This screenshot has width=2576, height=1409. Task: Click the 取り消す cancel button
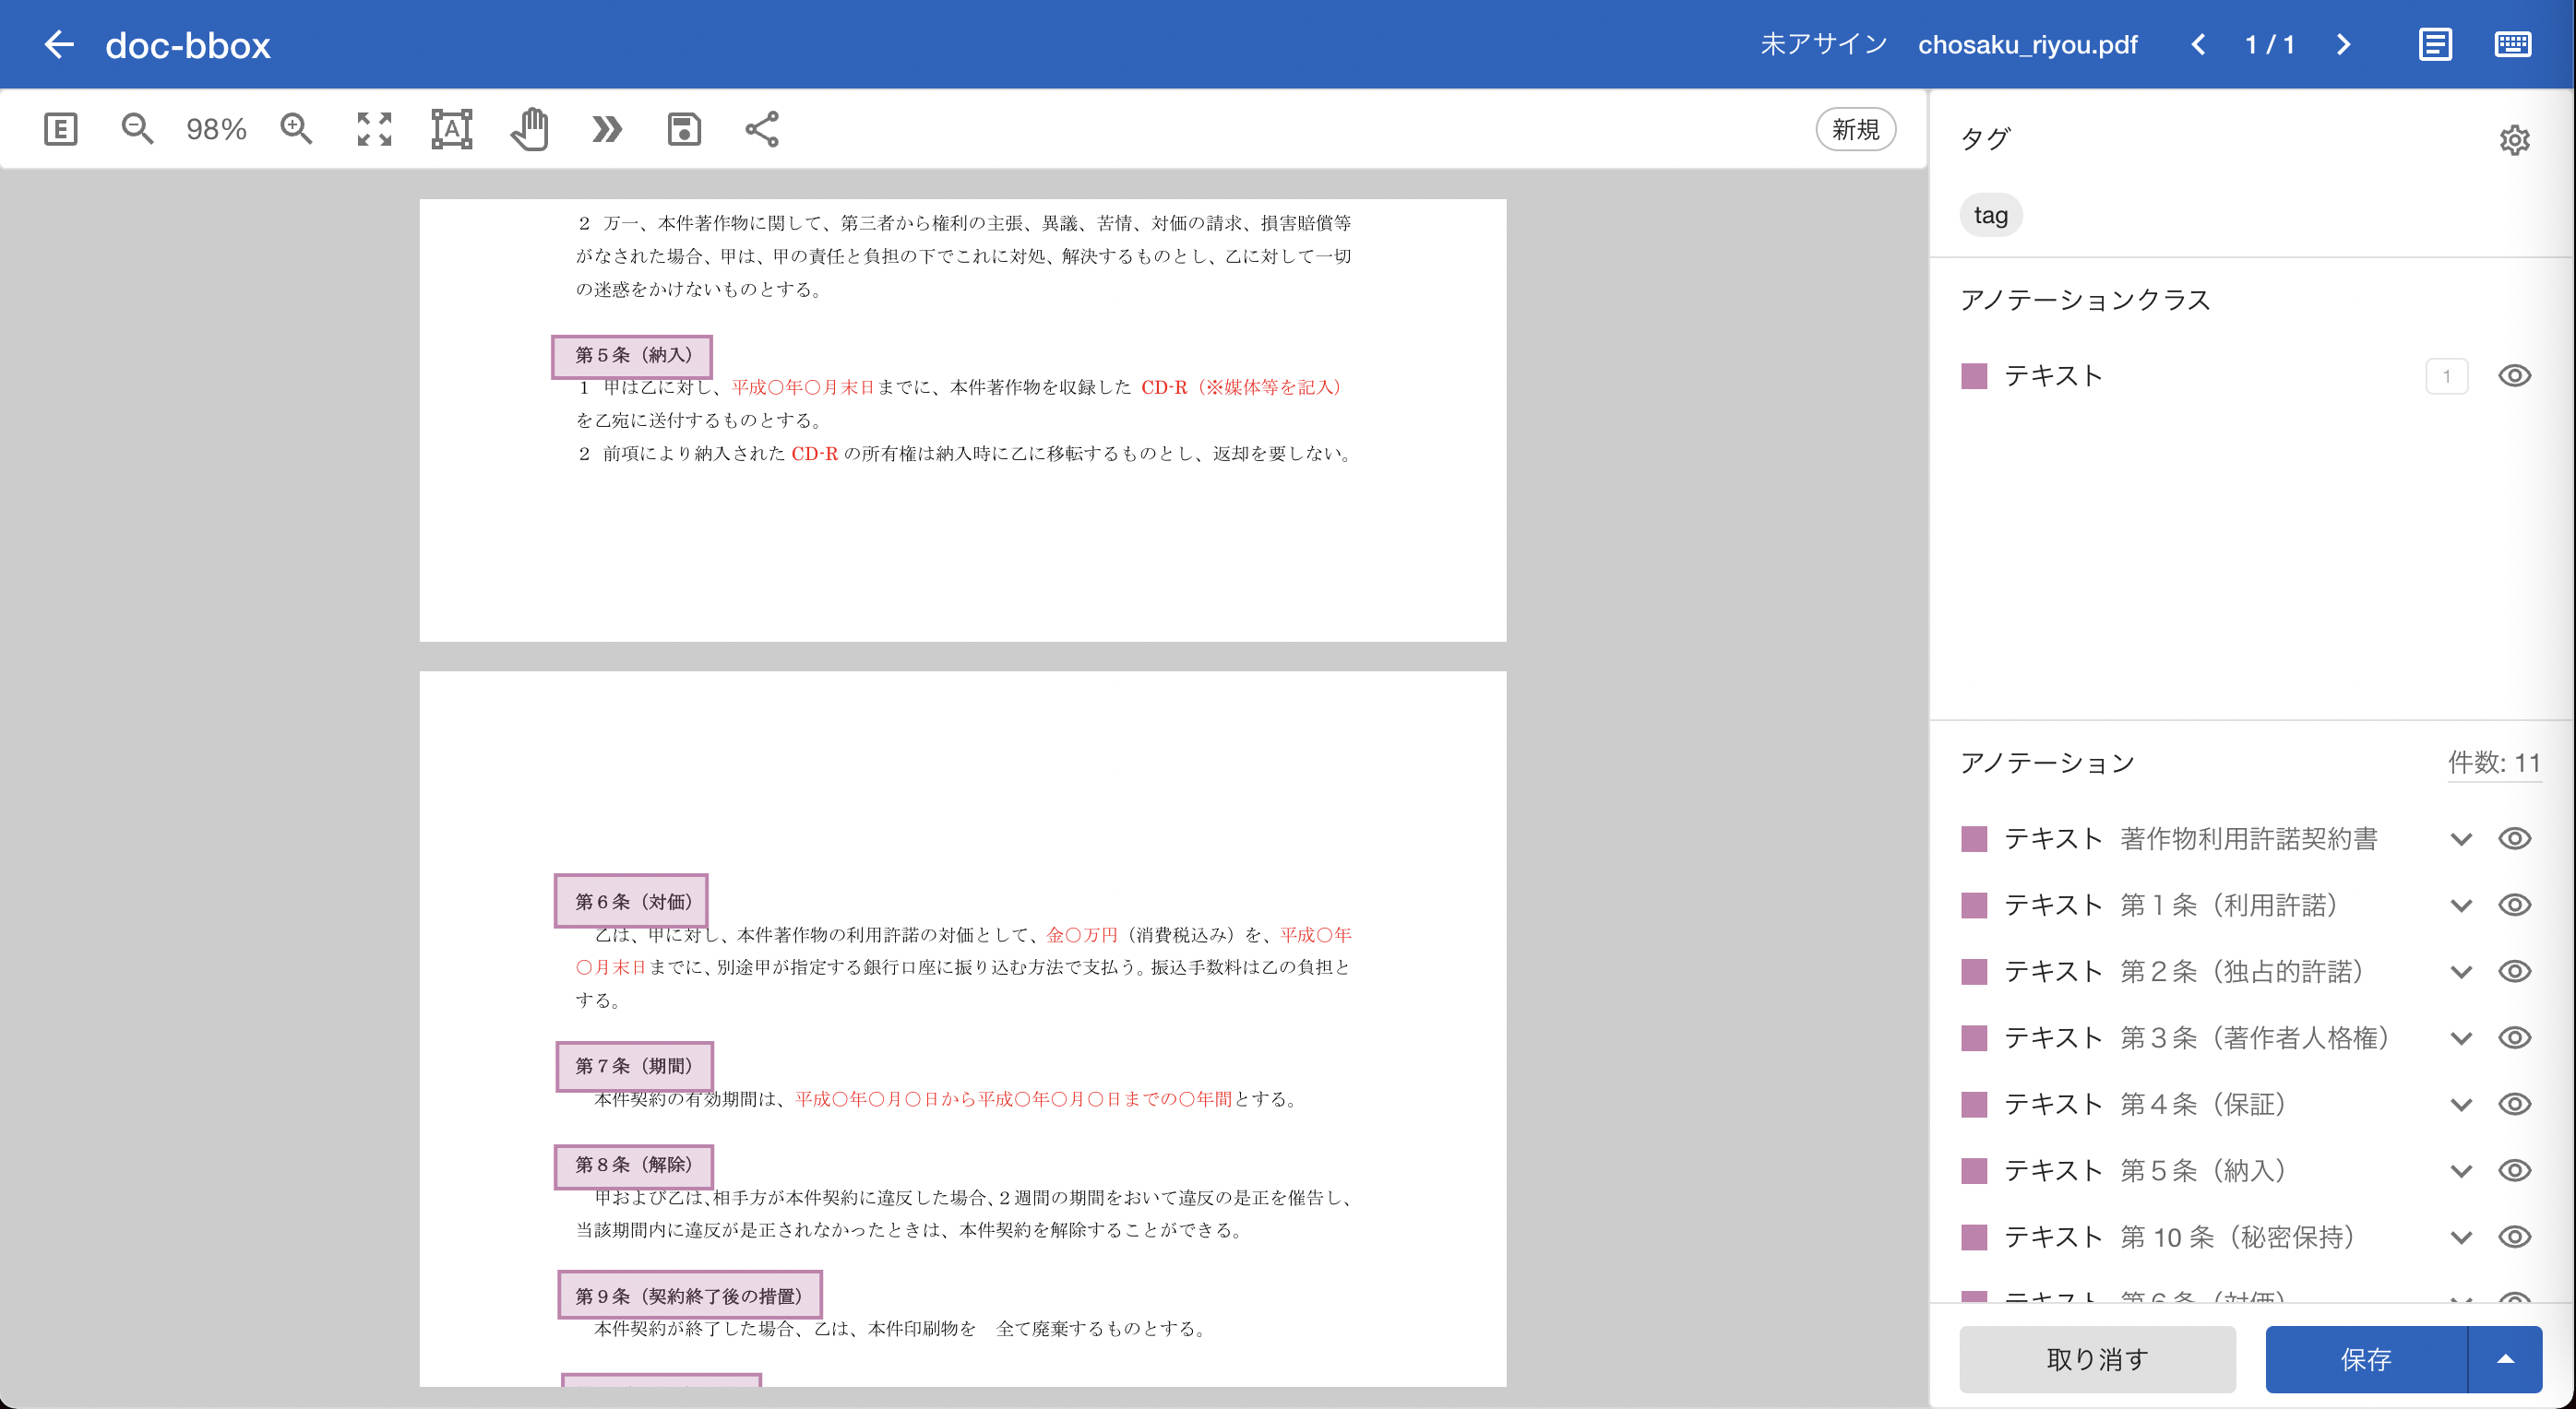(x=2097, y=1359)
